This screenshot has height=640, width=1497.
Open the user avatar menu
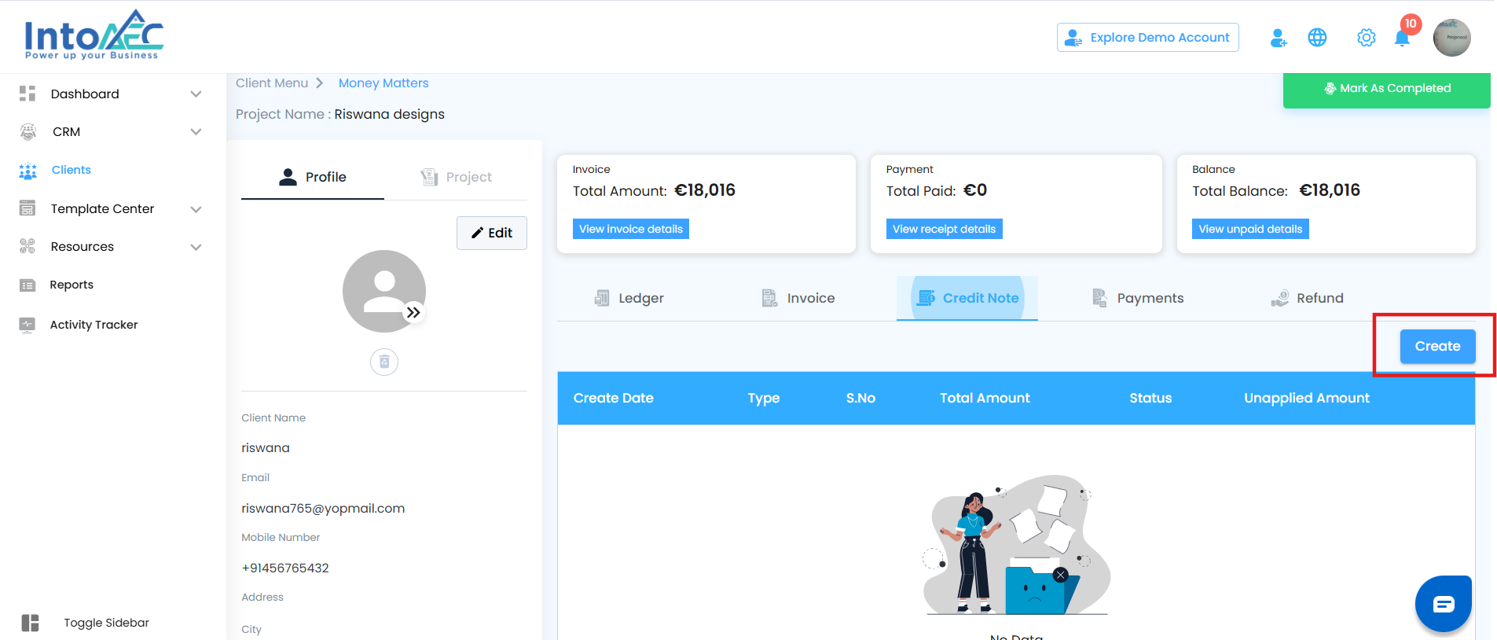point(1451,38)
